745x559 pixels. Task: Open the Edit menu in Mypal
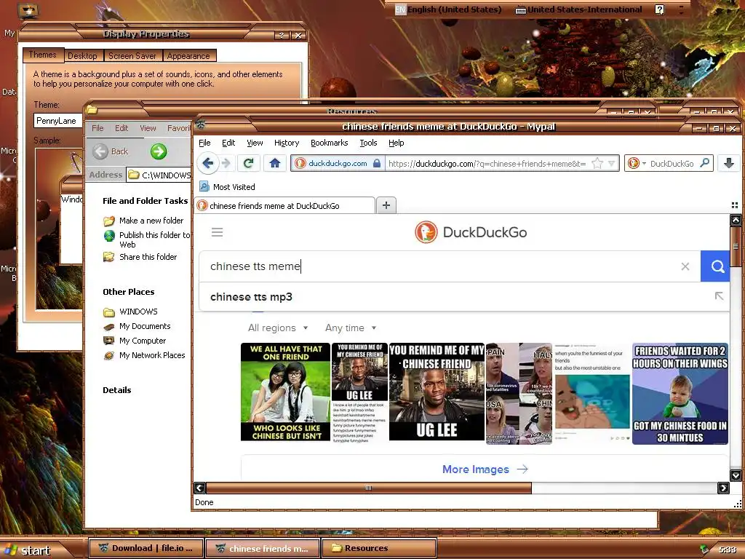[x=228, y=143]
